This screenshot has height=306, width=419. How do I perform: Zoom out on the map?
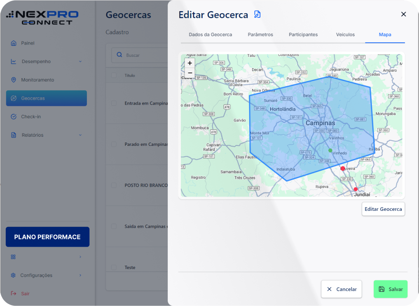pyautogui.click(x=190, y=73)
